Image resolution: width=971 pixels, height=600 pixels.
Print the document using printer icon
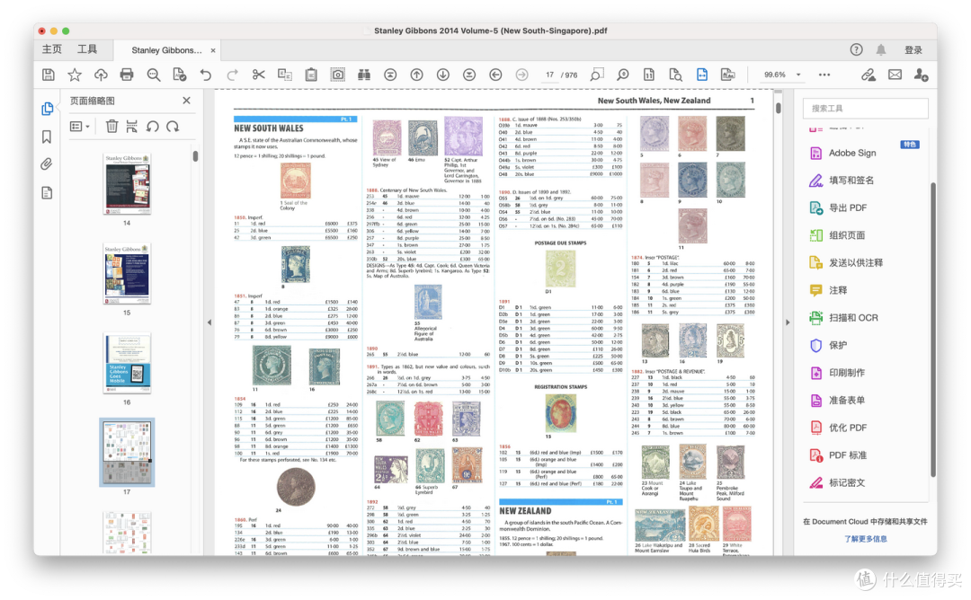127,75
